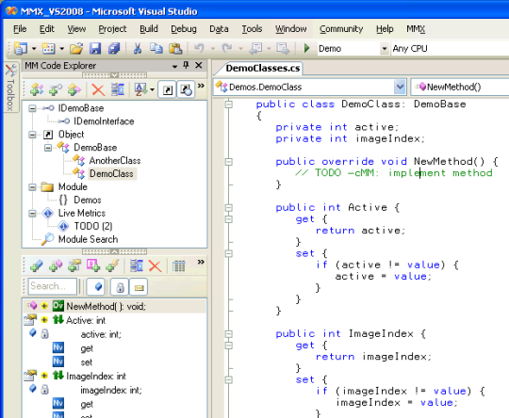Screen dimensions: 509x418
Task: Switch to DemoClasses.cs tab
Action: click(263, 68)
